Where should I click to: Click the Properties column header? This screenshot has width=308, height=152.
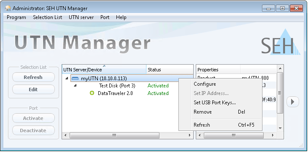218,70
